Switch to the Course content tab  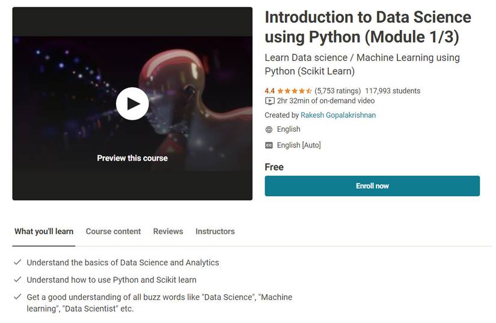tap(113, 231)
